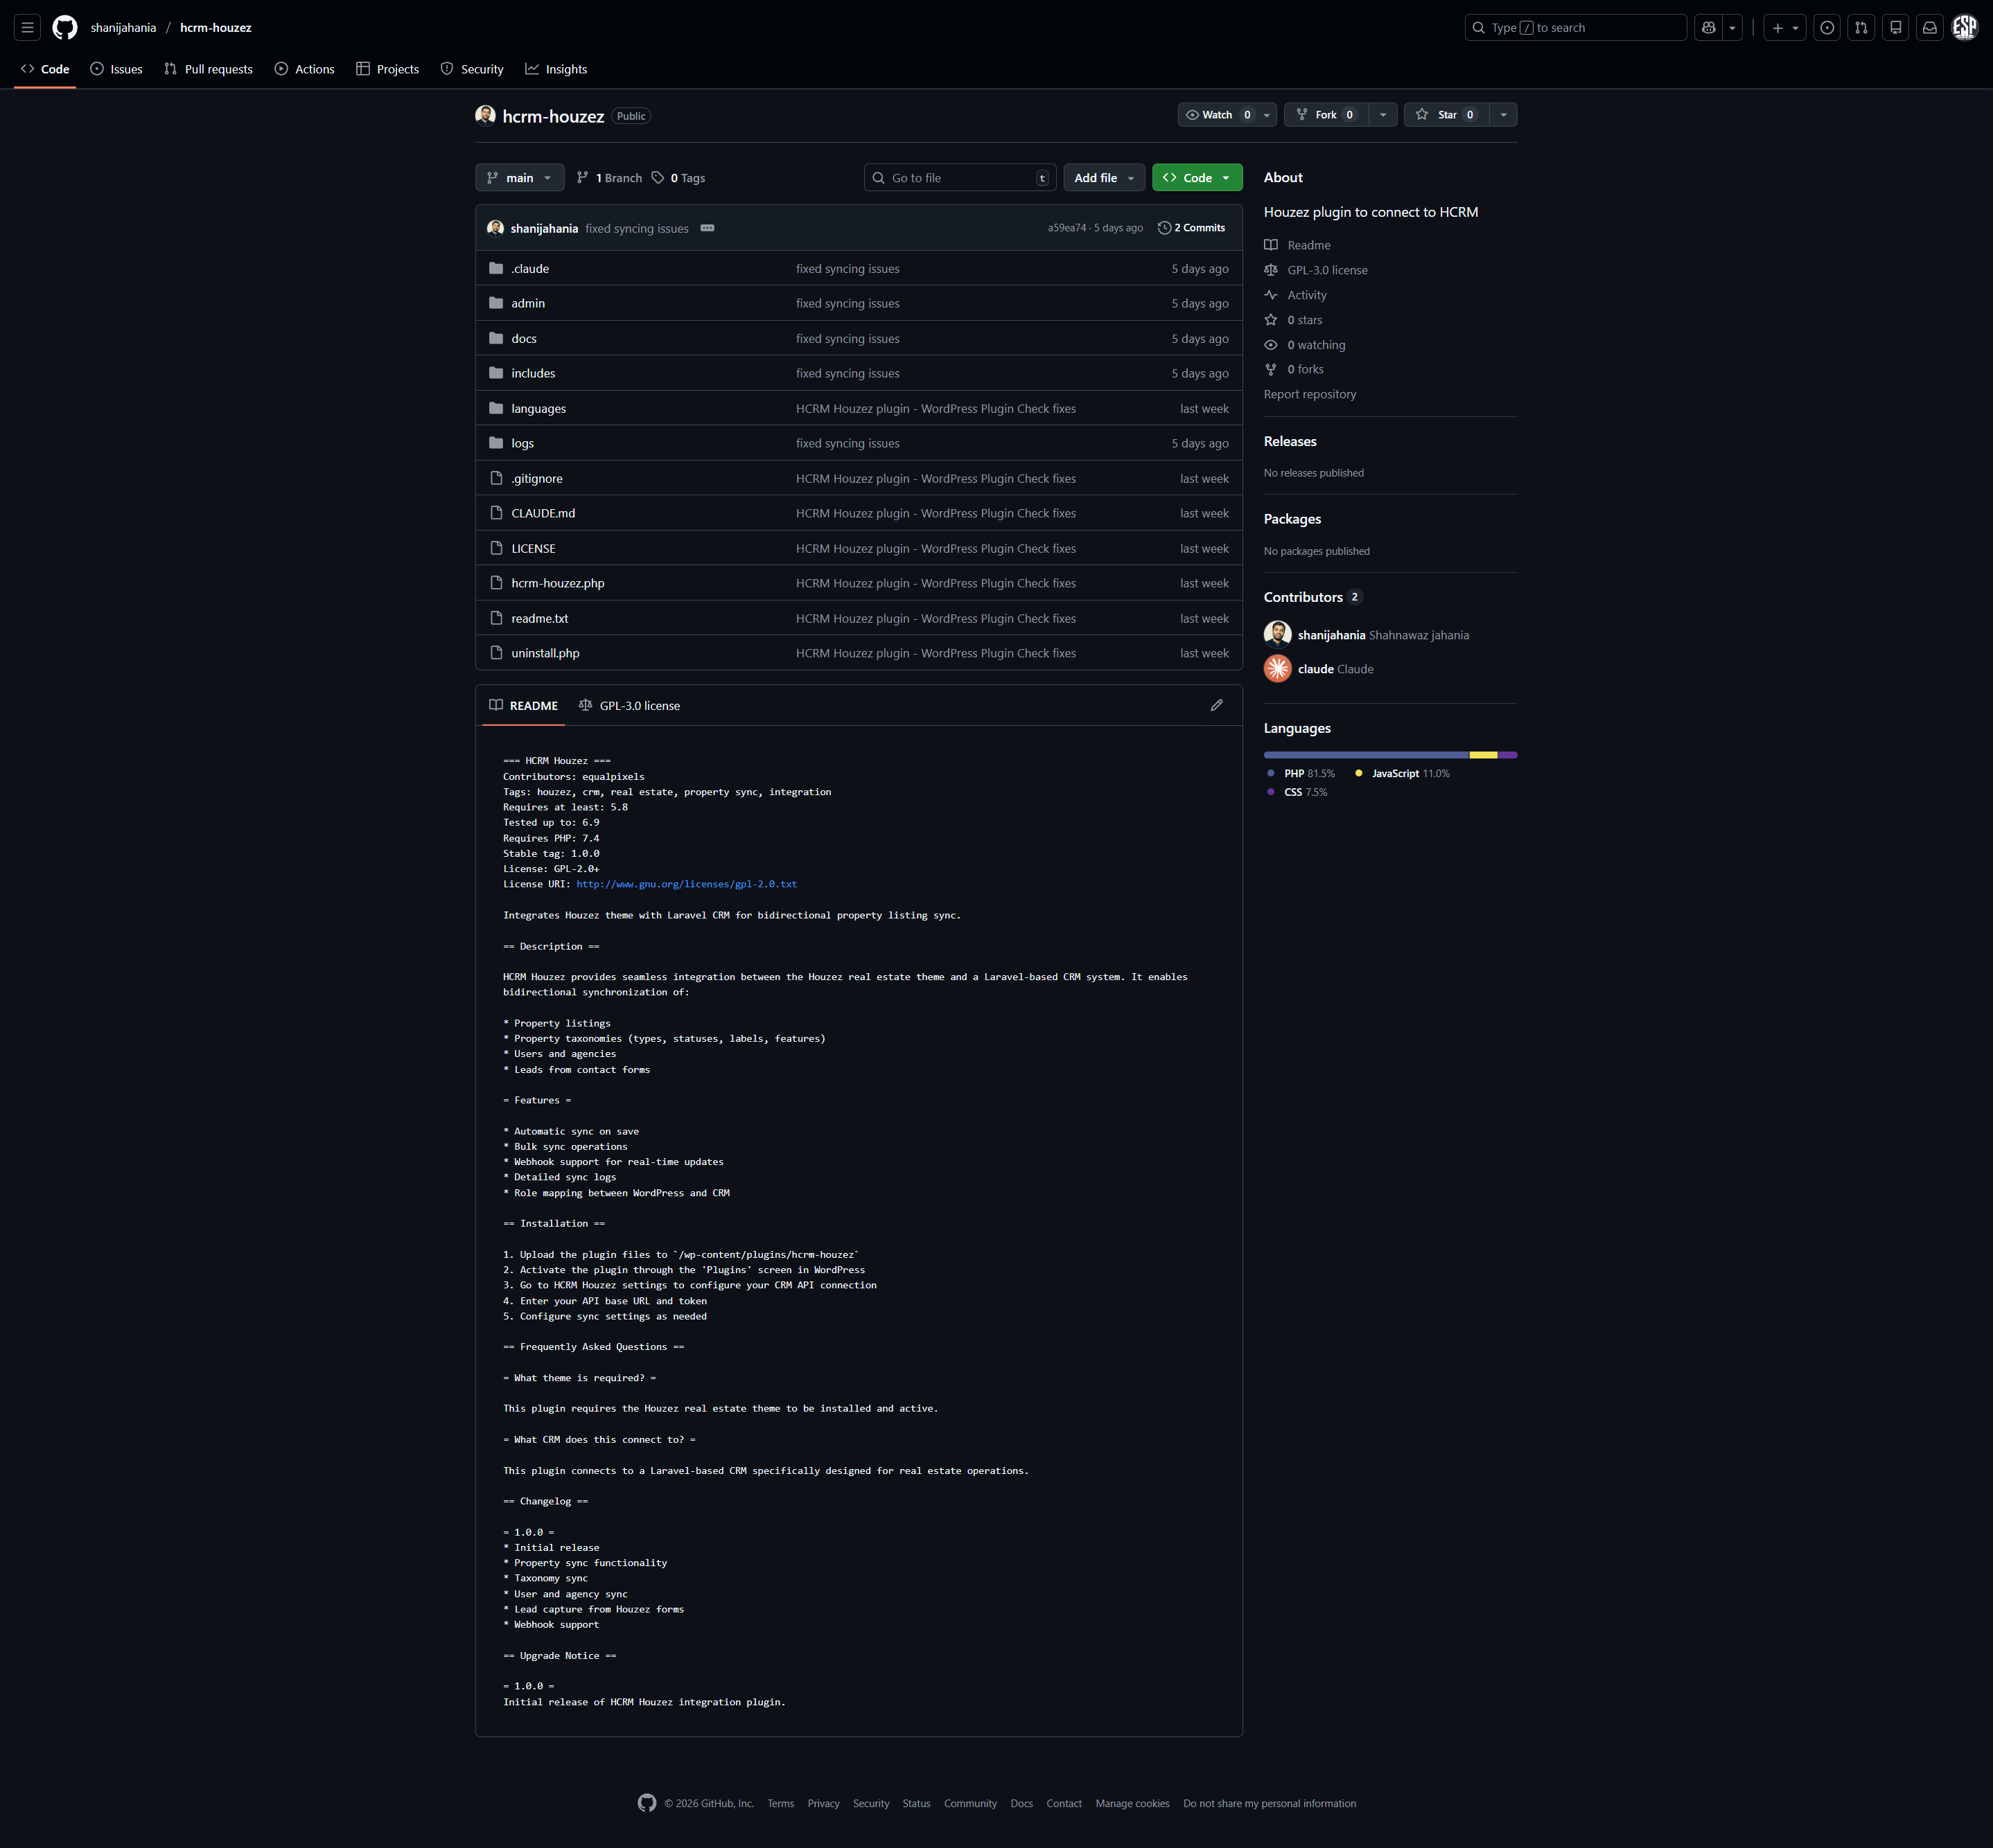Image resolution: width=1993 pixels, height=1848 pixels.
Task: Open the notifications inbox icon
Action: coord(1930,28)
